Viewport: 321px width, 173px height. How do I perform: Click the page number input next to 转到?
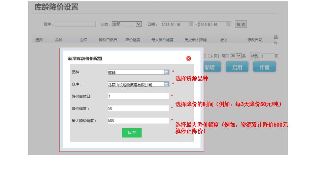click(267, 56)
